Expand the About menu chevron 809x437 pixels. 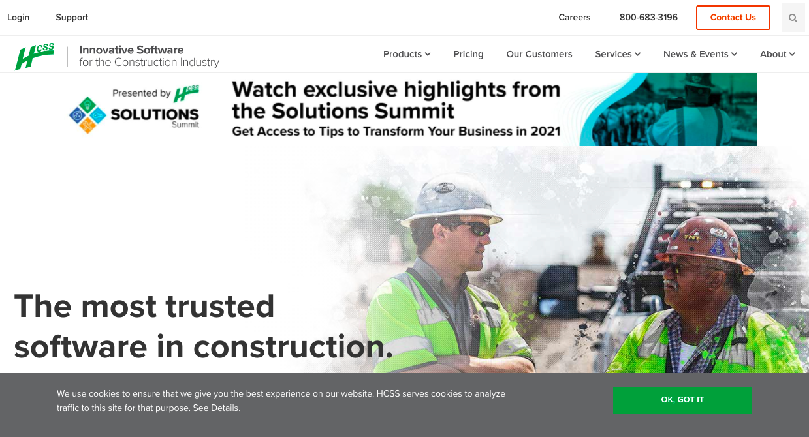coord(792,54)
